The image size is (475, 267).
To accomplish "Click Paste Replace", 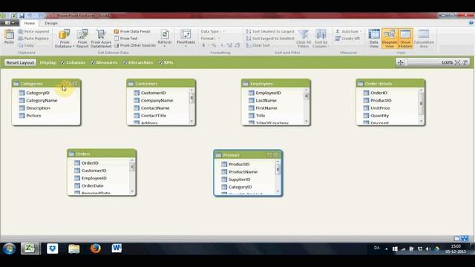I will click(33, 39).
